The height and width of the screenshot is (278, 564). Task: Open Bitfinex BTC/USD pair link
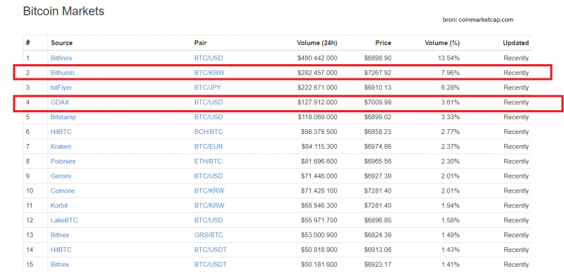click(x=208, y=58)
